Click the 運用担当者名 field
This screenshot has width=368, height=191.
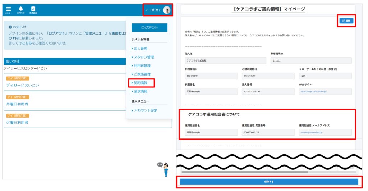(211, 132)
